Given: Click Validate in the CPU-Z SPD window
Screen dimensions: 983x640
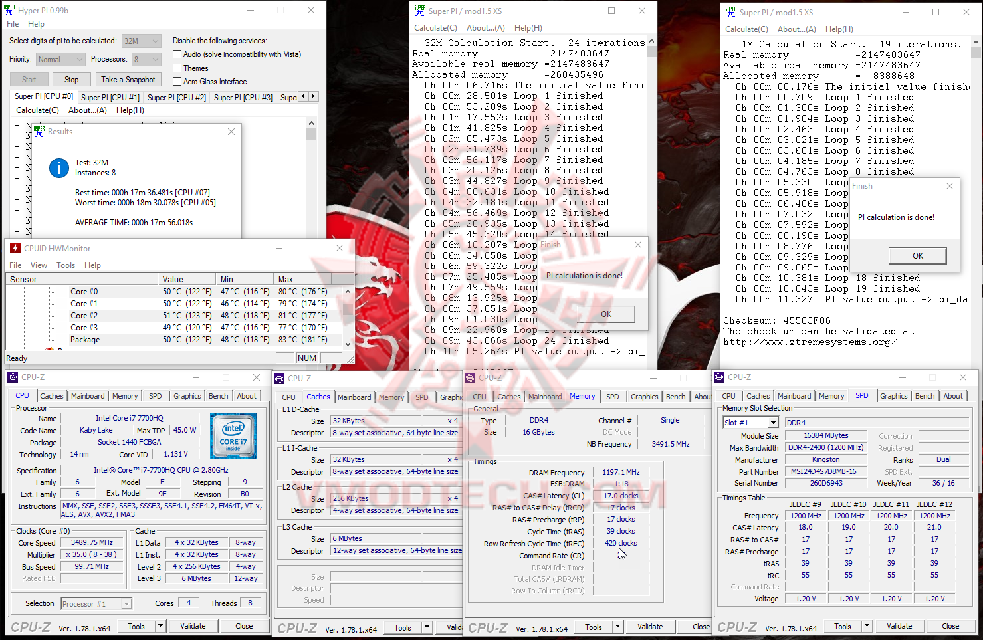Looking at the screenshot, I should tap(899, 626).
